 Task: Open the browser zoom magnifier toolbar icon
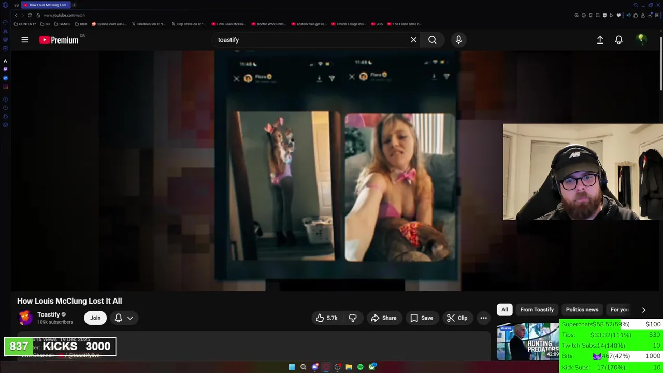coord(576,15)
